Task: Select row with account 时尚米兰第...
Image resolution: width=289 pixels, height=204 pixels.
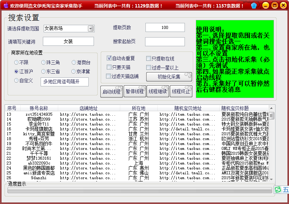Action: click(x=137, y=148)
